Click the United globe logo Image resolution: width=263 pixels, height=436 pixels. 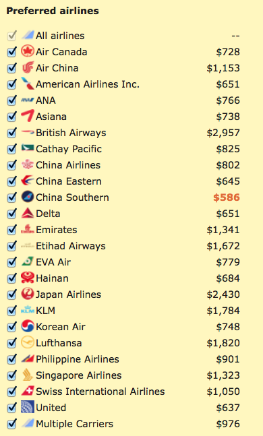coord(28,407)
